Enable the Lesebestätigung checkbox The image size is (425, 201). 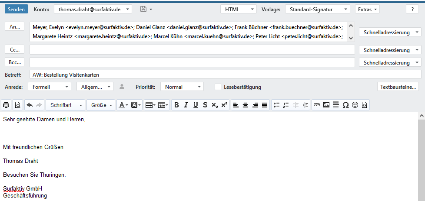click(x=218, y=87)
